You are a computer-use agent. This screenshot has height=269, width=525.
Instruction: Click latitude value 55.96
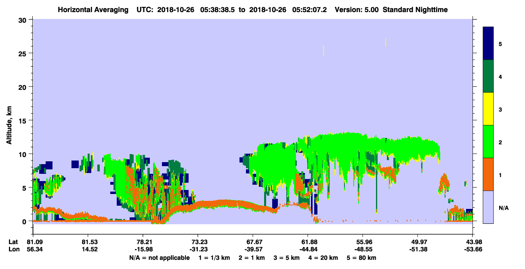coord(363,242)
